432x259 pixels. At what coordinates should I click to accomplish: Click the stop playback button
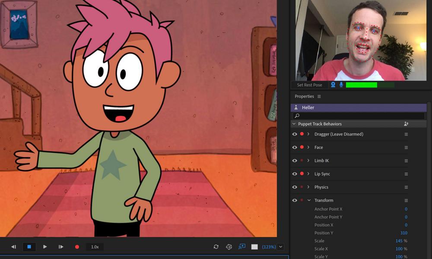[29, 247]
